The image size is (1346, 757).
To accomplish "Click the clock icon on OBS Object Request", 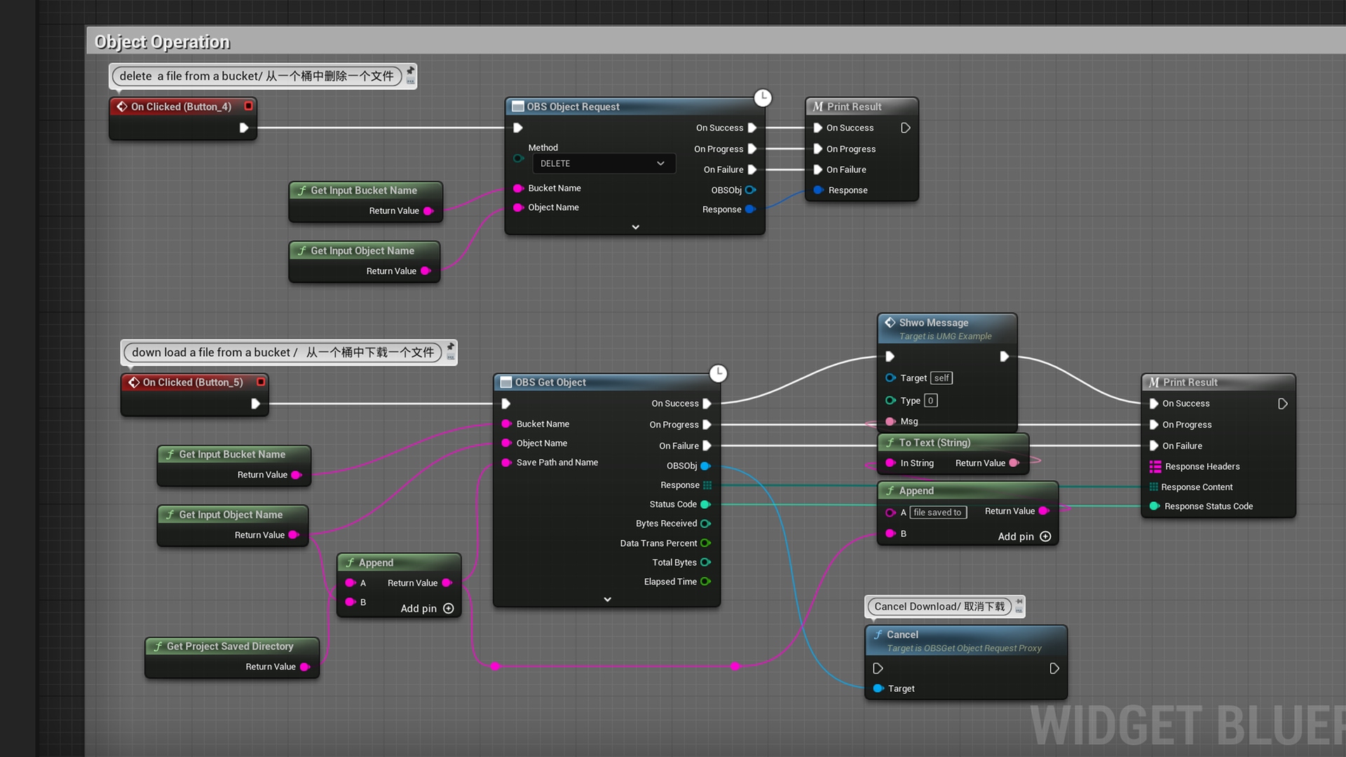I will [x=763, y=98].
